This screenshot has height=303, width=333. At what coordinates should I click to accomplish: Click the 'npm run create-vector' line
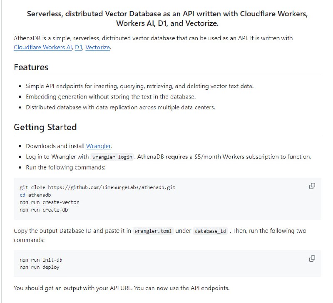coord(49,202)
